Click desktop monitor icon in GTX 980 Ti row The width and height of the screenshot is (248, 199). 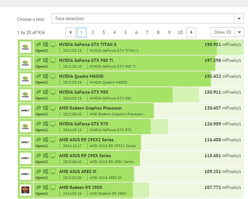[53, 60]
